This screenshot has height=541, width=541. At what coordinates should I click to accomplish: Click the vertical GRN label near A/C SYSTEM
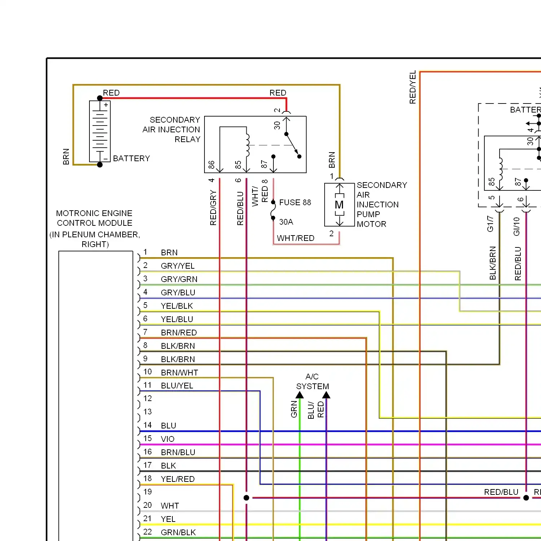[x=294, y=409]
